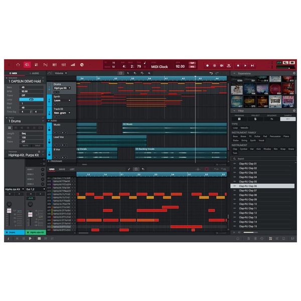Open the round disc icon in toolbar
301x301 pixels.
(x=82, y=65)
